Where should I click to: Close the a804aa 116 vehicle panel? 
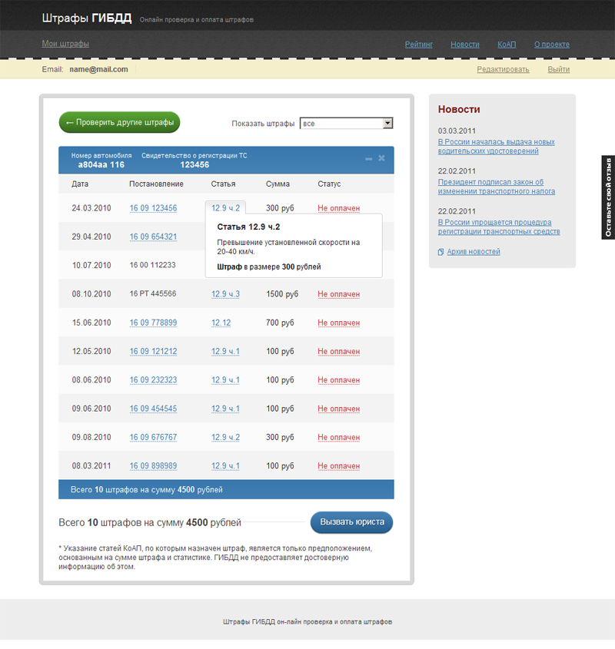[382, 159]
